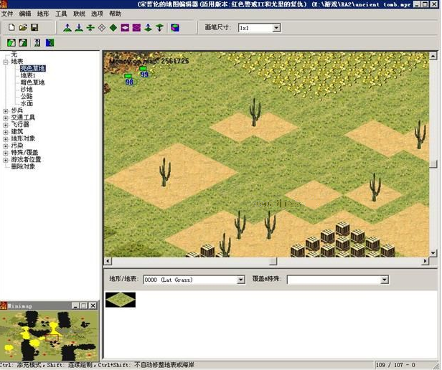Screen dimensions: 442x370
Task: Select the flatten terrain tool icon
Action: pyautogui.click(x=90, y=28)
